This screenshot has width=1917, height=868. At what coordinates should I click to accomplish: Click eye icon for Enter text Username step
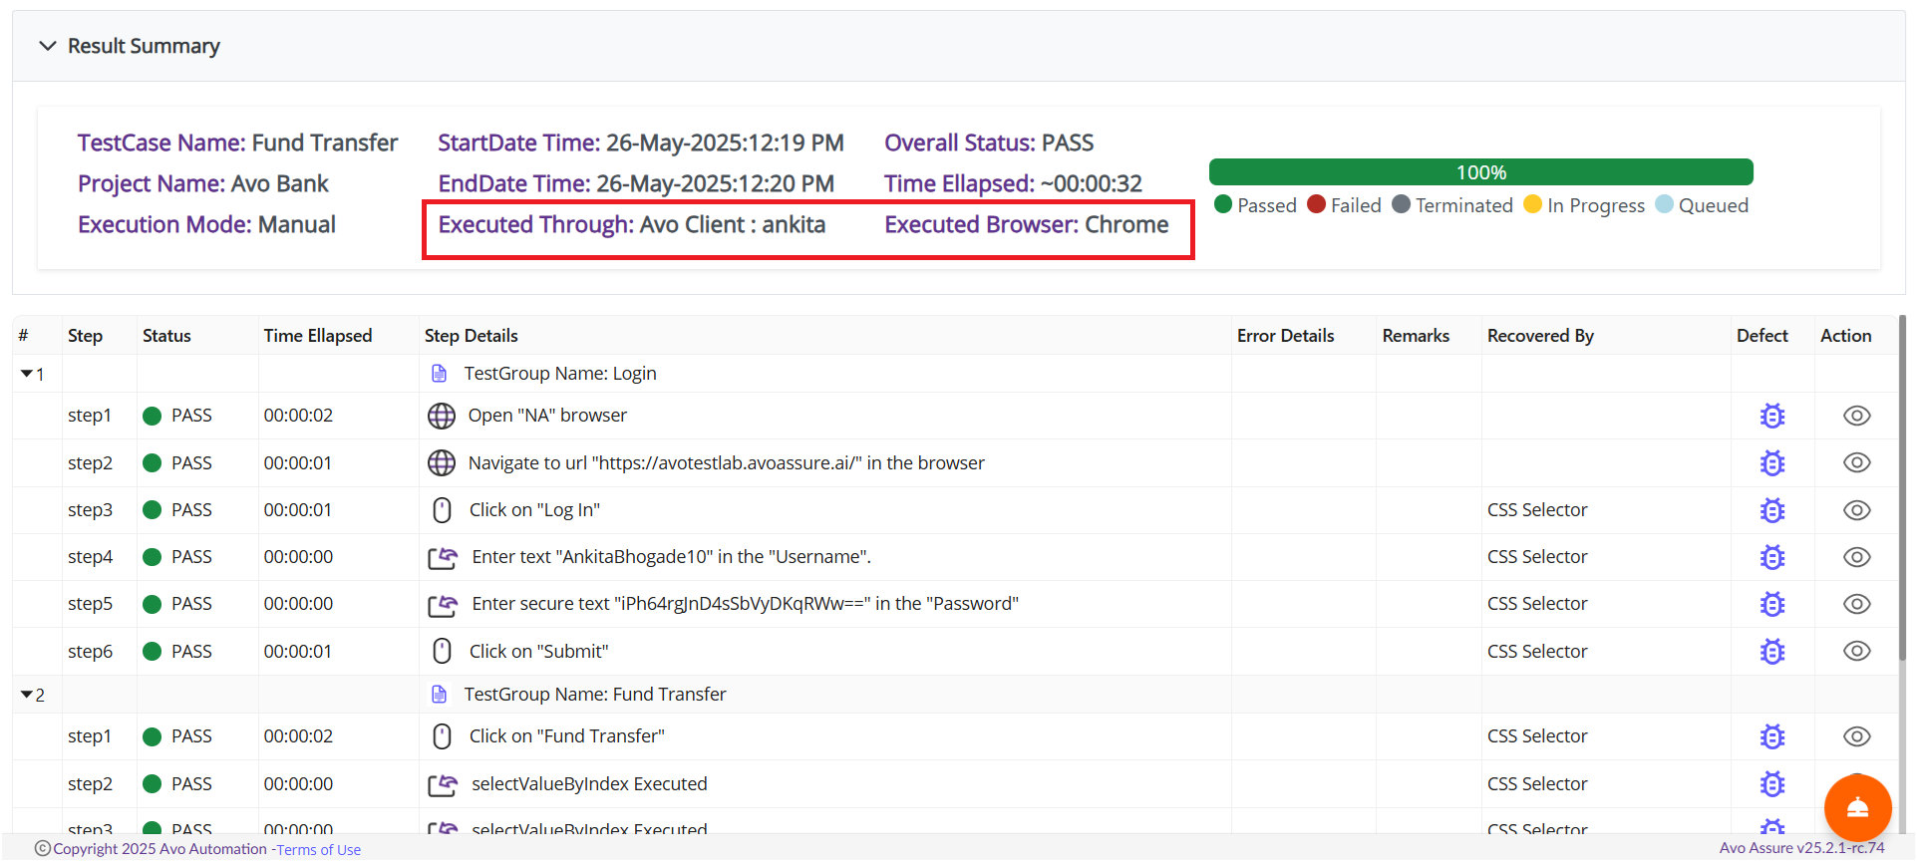coord(1856,557)
